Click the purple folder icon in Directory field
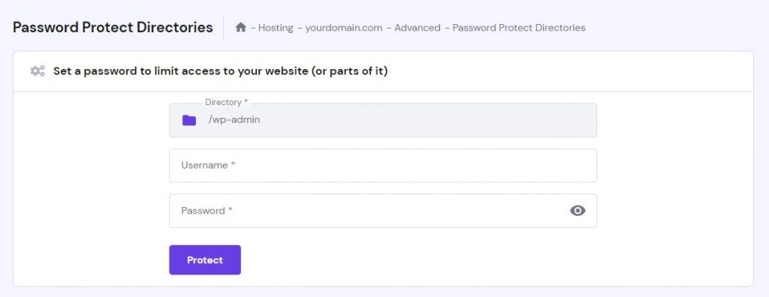Image resolution: width=769 pixels, height=297 pixels. click(188, 120)
